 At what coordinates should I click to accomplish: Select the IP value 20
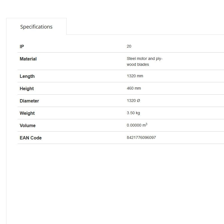pos(129,46)
